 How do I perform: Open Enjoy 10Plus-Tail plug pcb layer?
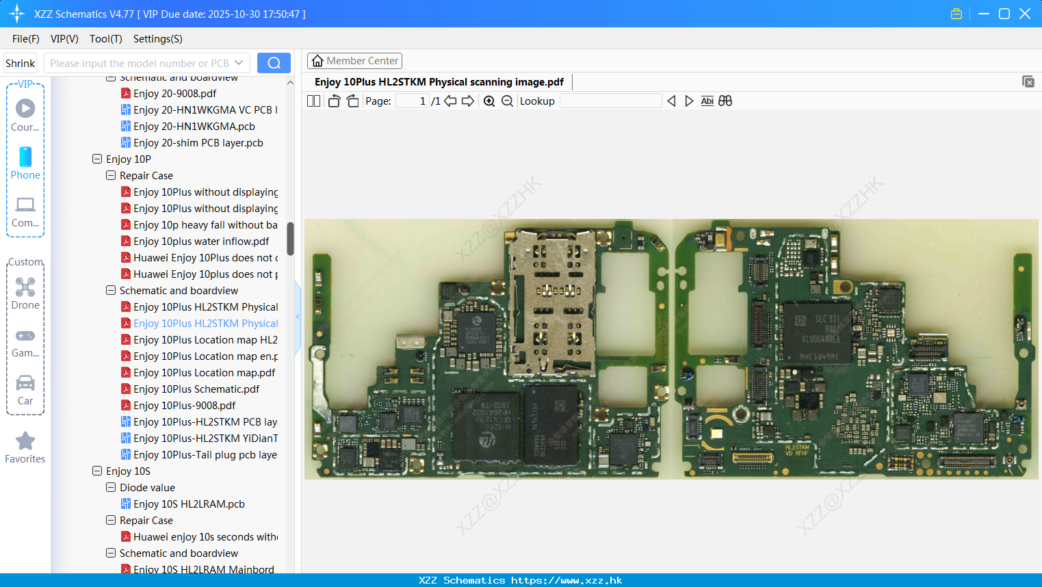205,454
